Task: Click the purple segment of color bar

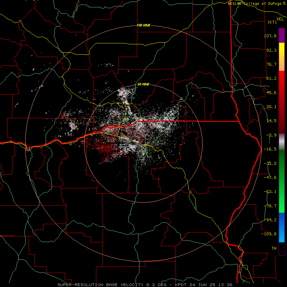Action: click(x=282, y=35)
